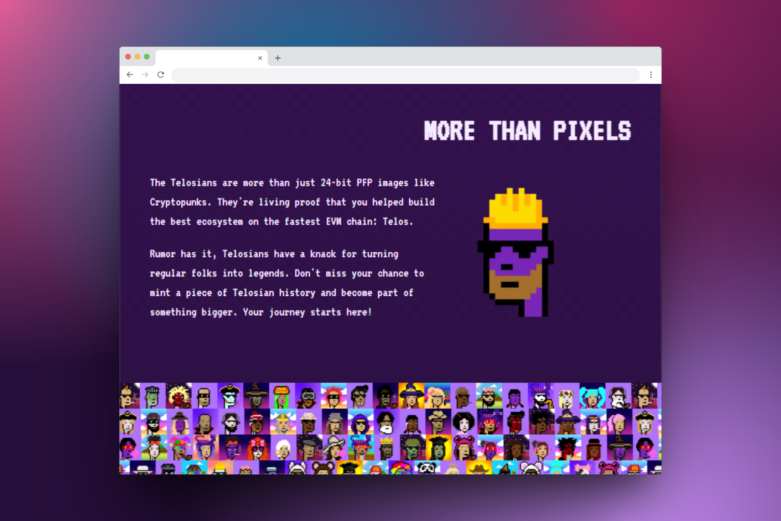The image size is (781, 521).
Task: Click the cyan twin-tail hair avatar
Action: point(592,396)
